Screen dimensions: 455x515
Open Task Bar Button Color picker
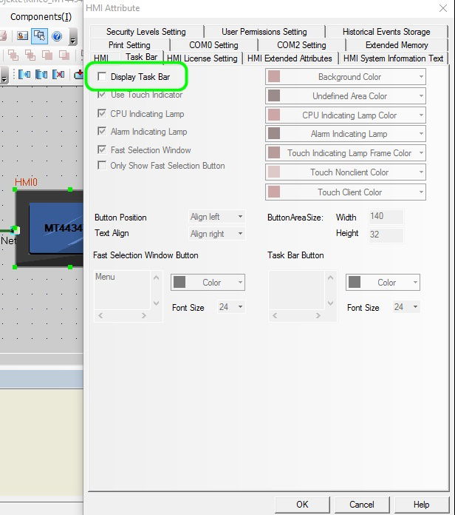383,283
